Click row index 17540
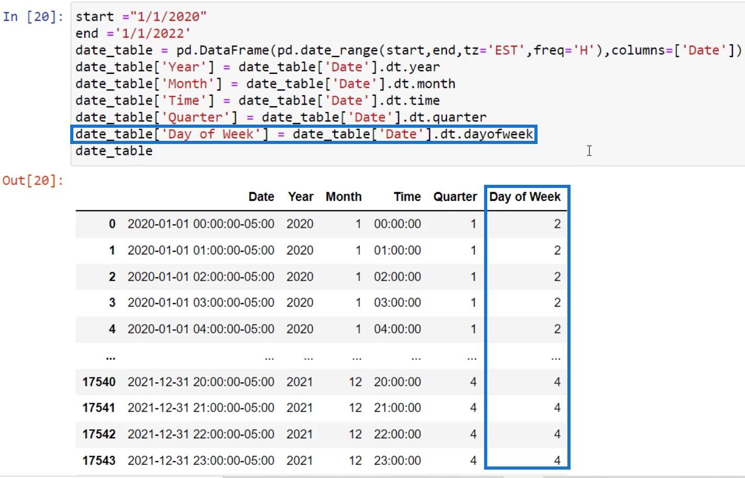This screenshot has height=478, width=745. pos(99,382)
